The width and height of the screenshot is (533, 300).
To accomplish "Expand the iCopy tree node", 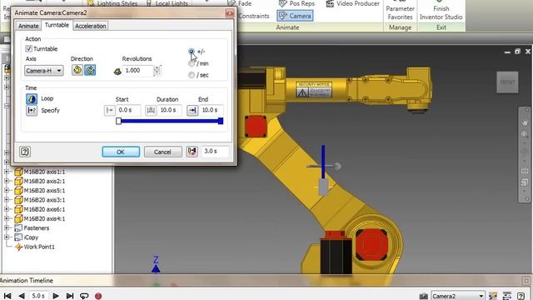I will [7, 237].
